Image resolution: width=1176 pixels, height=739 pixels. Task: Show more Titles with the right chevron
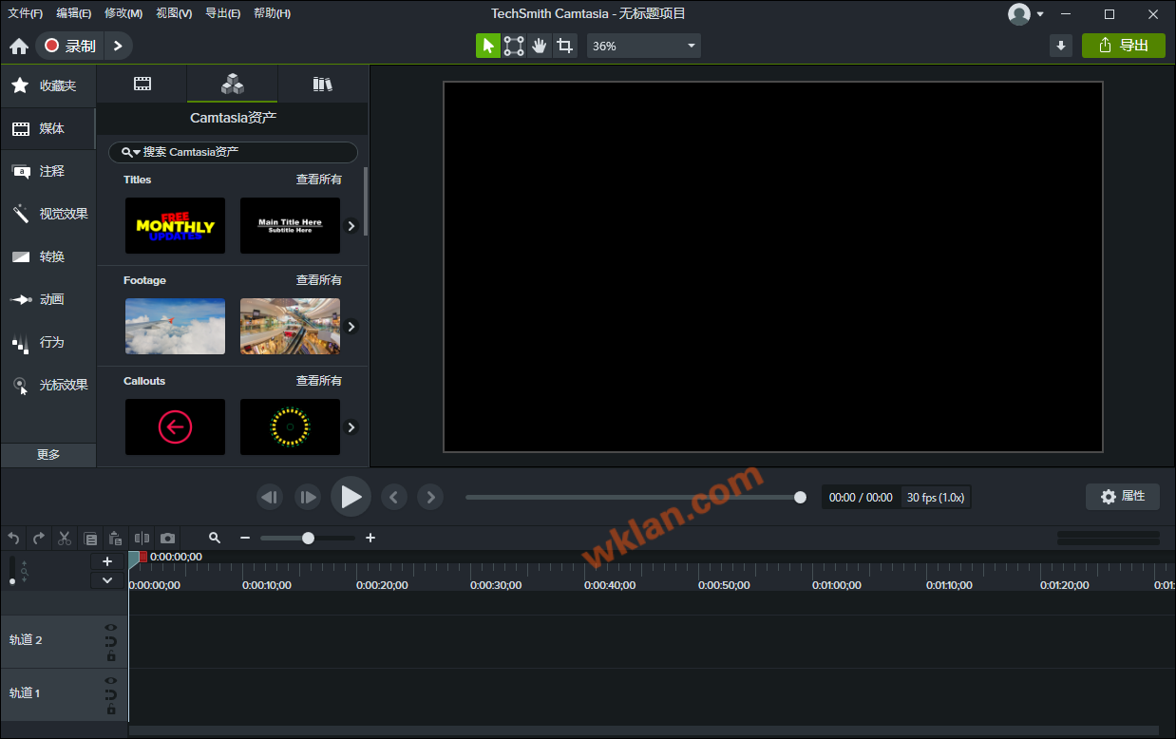pyautogui.click(x=351, y=226)
